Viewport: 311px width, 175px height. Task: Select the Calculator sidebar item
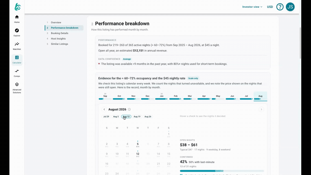tap(17, 60)
